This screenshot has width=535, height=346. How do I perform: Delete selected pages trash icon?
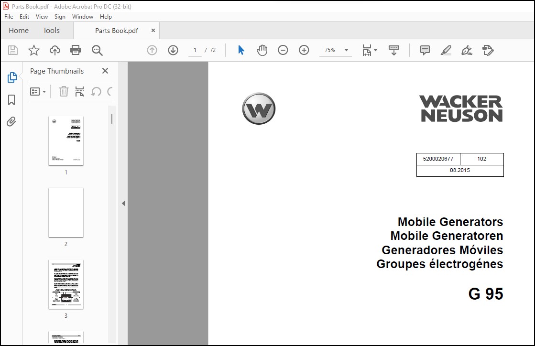point(64,91)
